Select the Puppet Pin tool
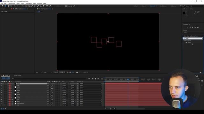 pos(50,6)
